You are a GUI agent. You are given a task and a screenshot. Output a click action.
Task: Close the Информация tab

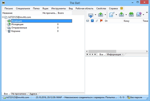pos(122,54)
